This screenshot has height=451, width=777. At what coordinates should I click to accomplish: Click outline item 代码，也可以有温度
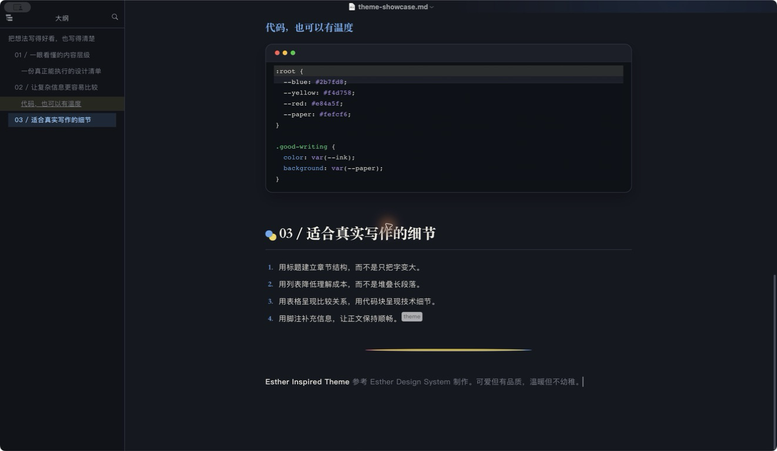pyautogui.click(x=51, y=104)
